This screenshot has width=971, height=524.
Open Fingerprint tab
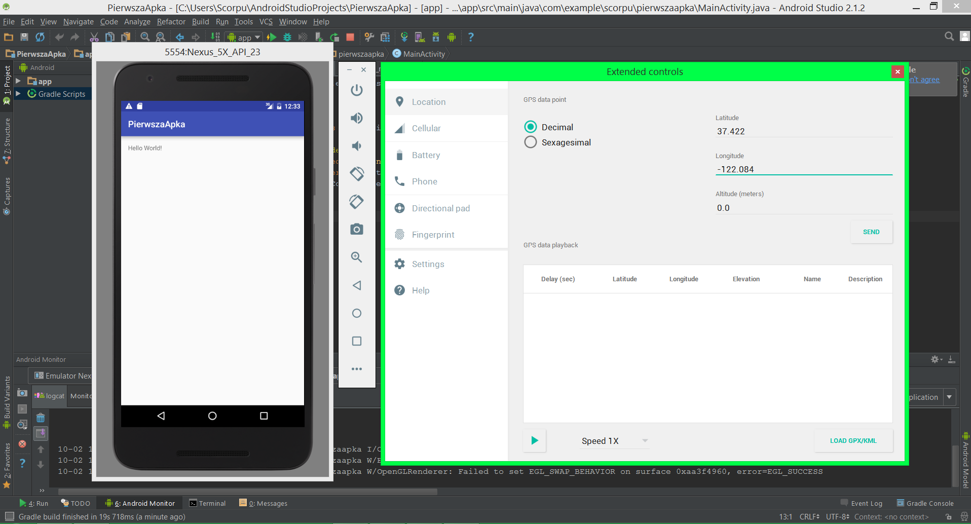(446, 235)
